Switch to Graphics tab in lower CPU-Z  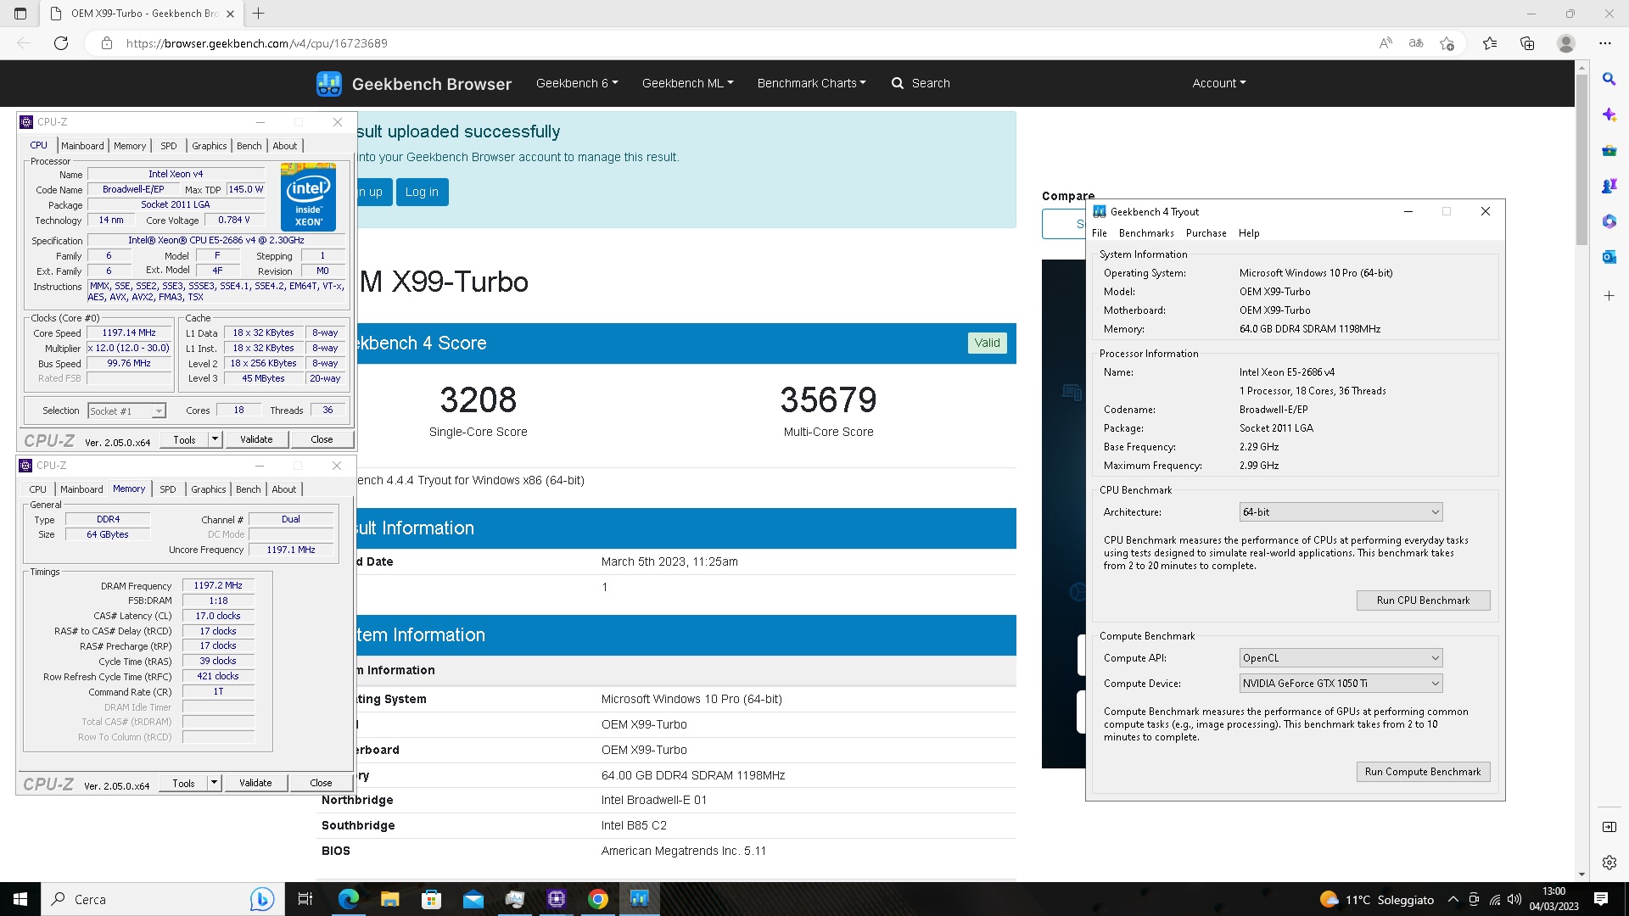209,489
